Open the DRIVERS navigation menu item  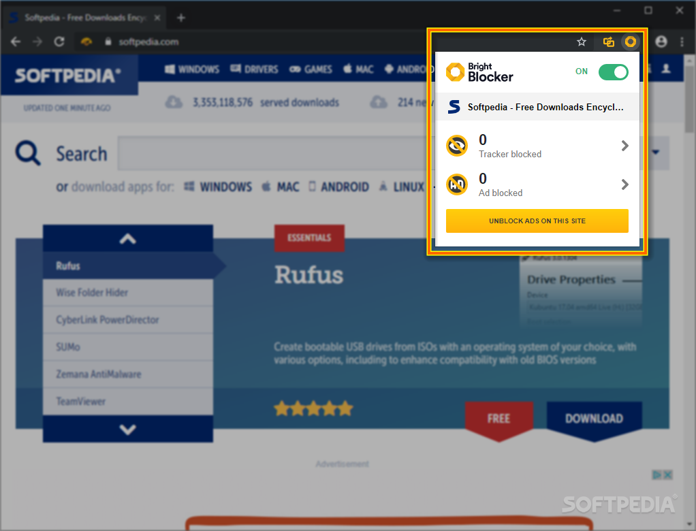(x=254, y=69)
